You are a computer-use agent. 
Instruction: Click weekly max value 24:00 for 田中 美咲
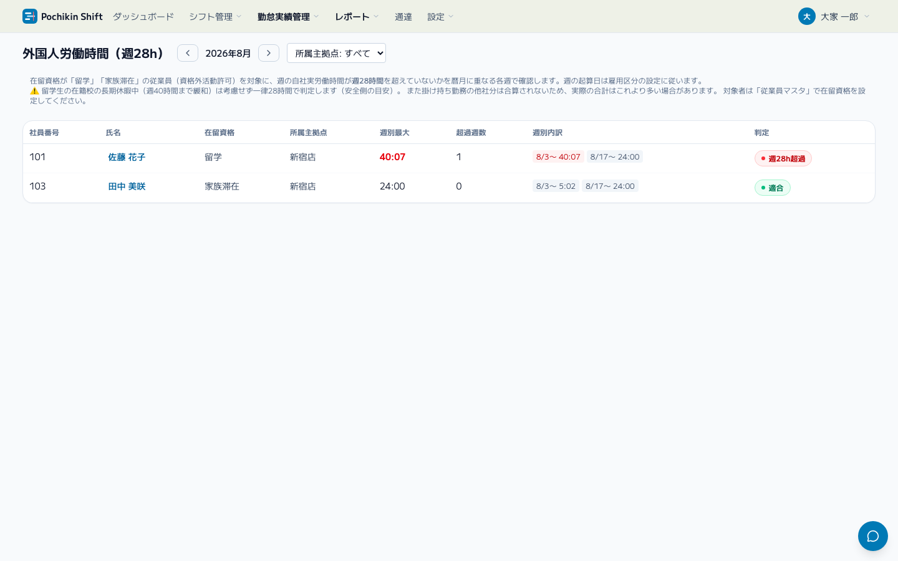(392, 186)
